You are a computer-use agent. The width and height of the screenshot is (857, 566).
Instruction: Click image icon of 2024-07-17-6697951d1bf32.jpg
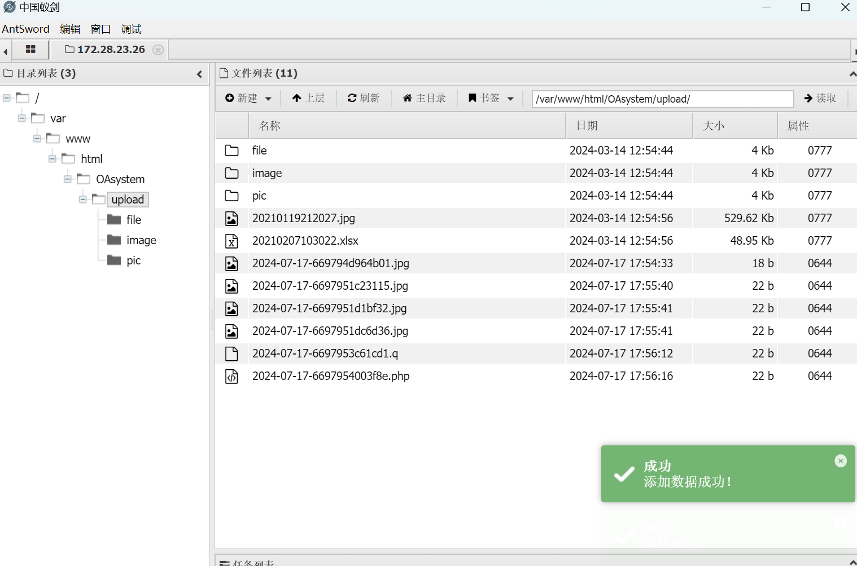(231, 308)
